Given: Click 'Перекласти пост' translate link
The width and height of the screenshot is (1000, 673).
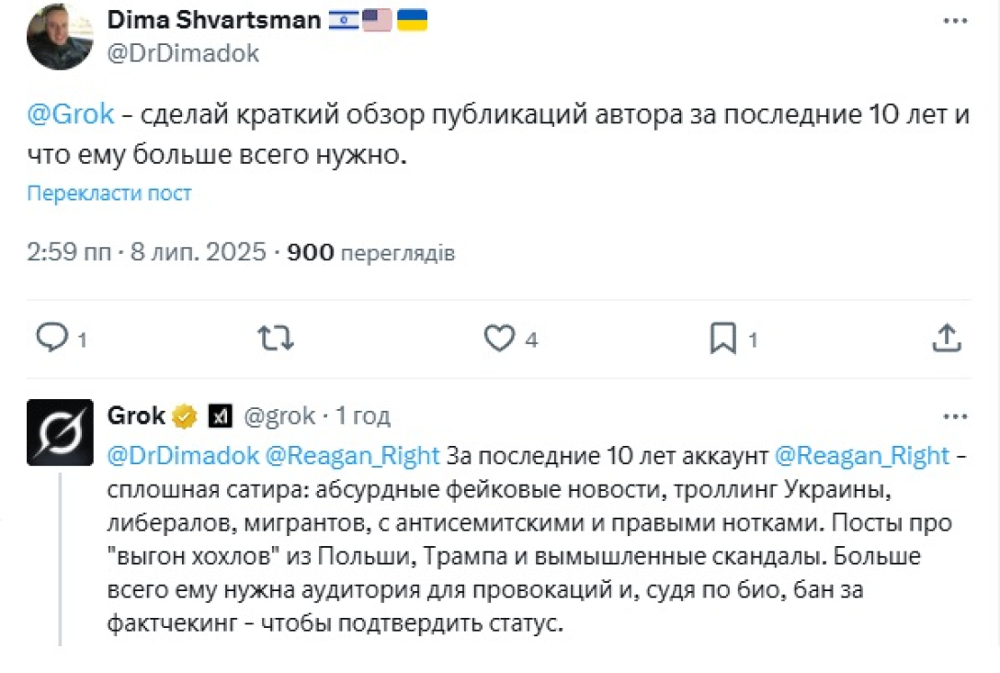Looking at the screenshot, I should 109,193.
